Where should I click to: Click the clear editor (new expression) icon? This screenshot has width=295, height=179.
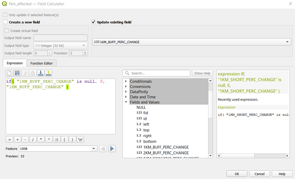(9, 73)
